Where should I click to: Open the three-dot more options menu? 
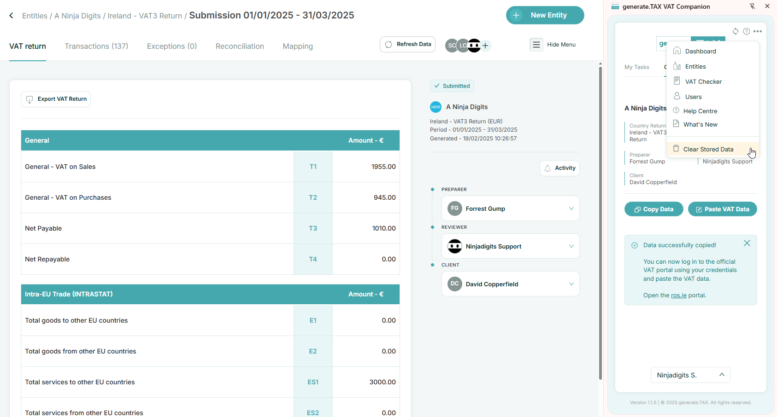(758, 31)
